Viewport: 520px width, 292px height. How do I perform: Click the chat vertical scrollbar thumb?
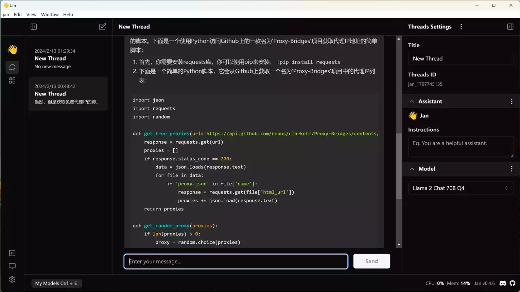tap(399, 166)
